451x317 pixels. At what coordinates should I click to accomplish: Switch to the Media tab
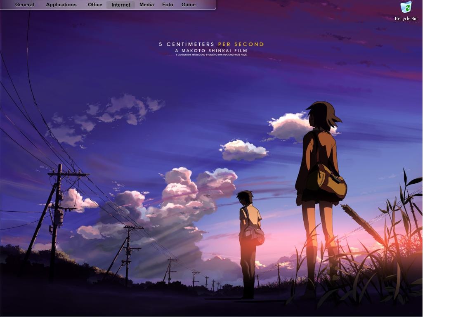pos(146,5)
